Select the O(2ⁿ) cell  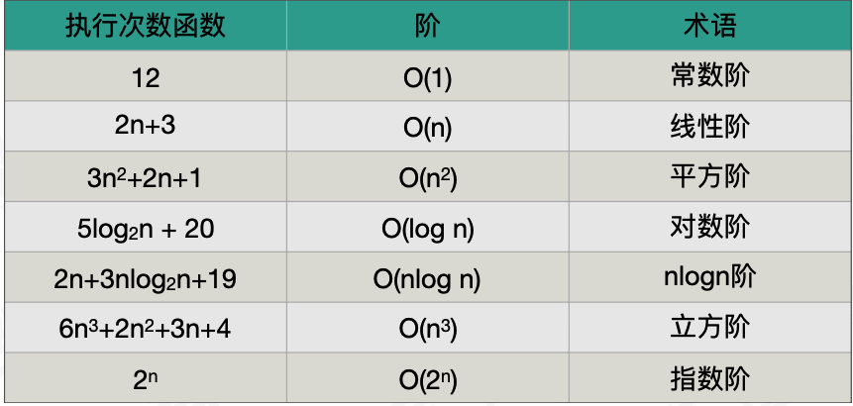tap(428, 377)
